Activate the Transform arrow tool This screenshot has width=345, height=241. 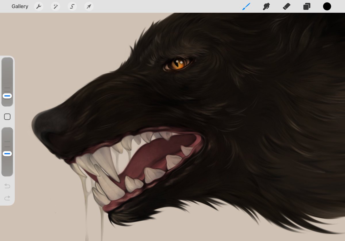pyautogui.click(x=89, y=6)
